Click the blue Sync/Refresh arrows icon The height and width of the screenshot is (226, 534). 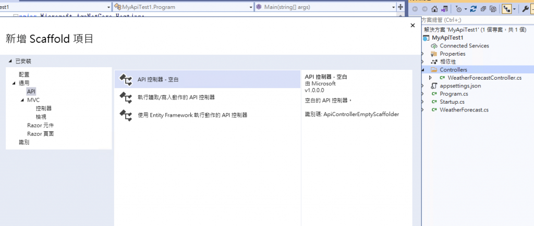pyautogui.click(x=474, y=9)
